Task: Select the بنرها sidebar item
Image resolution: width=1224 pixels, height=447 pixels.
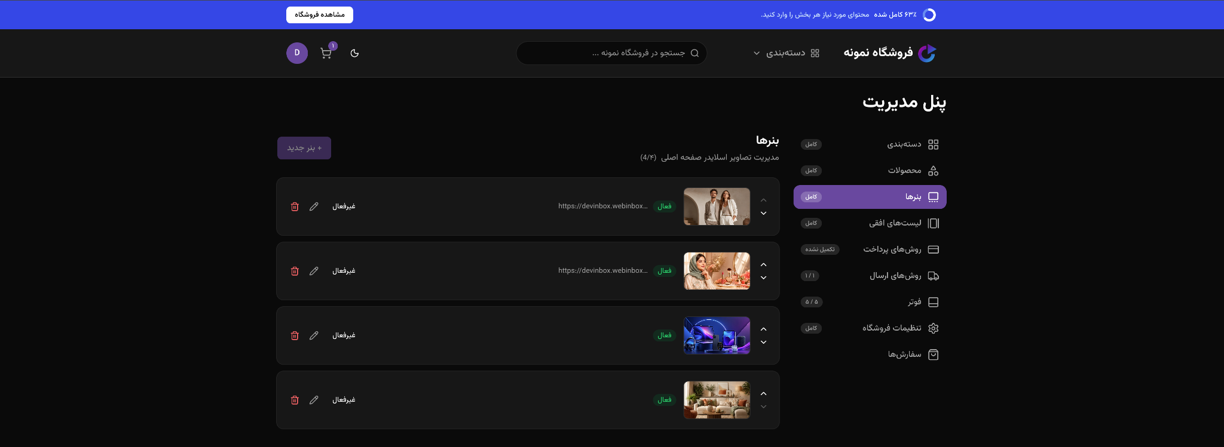Action: pos(870,197)
